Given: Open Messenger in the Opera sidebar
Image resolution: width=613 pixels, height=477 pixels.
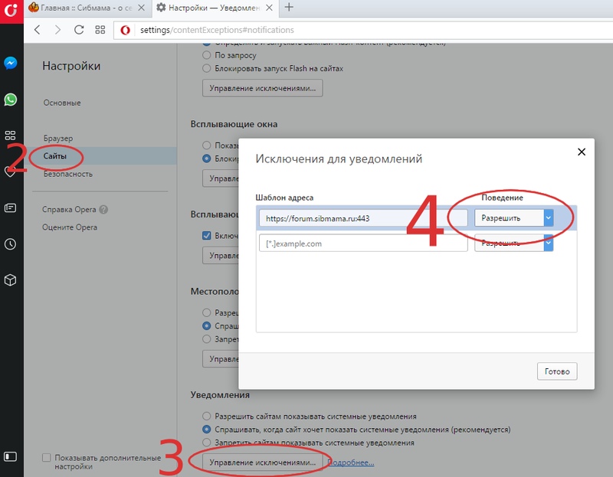Looking at the screenshot, I should click(x=11, y=64).
